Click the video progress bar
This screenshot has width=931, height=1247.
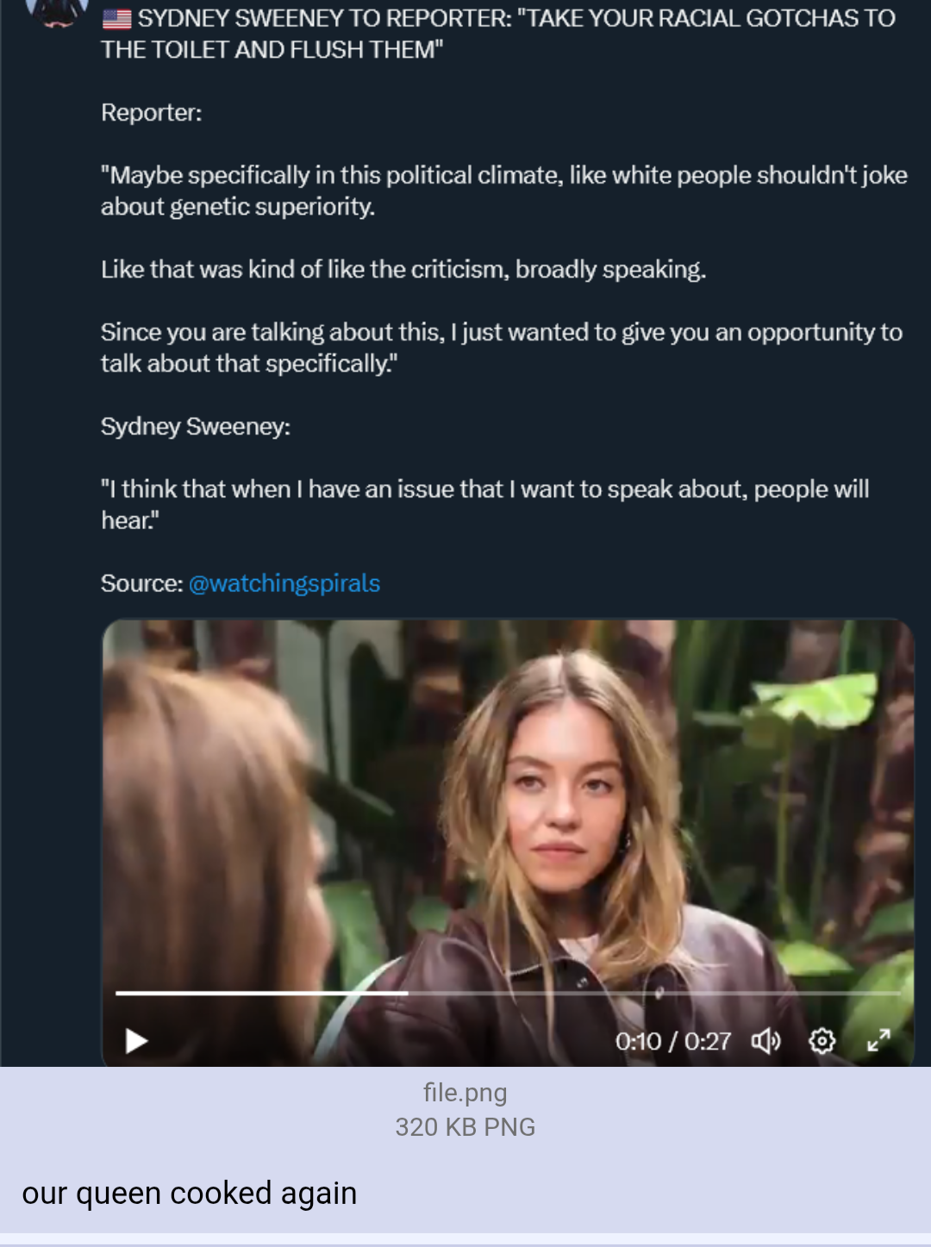(x=508, y=994)
